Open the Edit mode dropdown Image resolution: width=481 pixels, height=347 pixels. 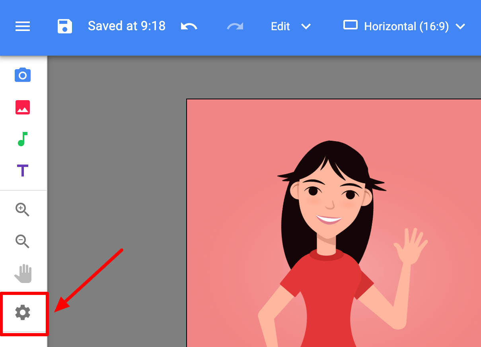point(290,27)
